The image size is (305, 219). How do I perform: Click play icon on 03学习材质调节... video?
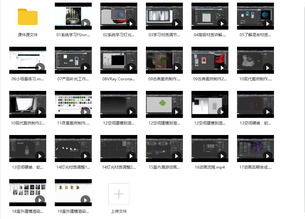click(x=177, y=23)
